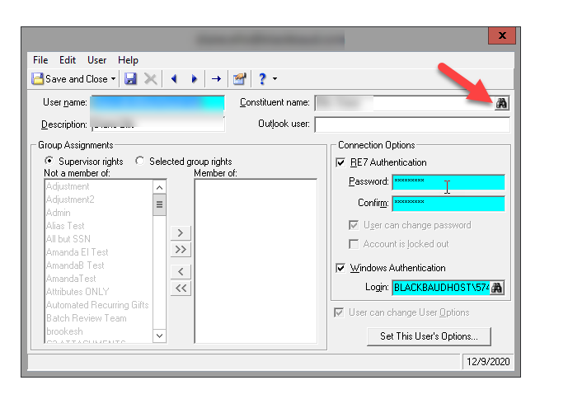Go to the previous user record arrow
Image resolution: width=568 pixels, height=399 pixels.
tap(174, 78)
